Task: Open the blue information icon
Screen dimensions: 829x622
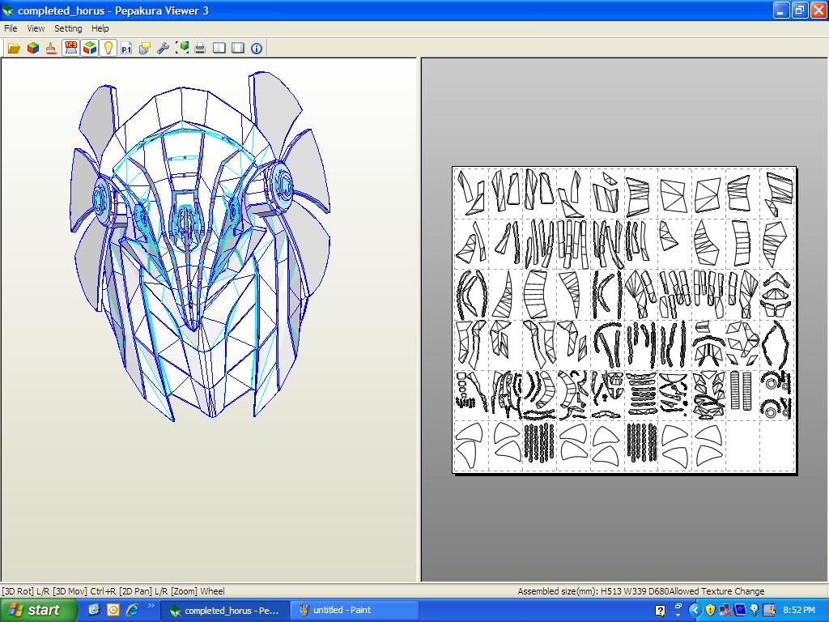Action: pos(257,49)
